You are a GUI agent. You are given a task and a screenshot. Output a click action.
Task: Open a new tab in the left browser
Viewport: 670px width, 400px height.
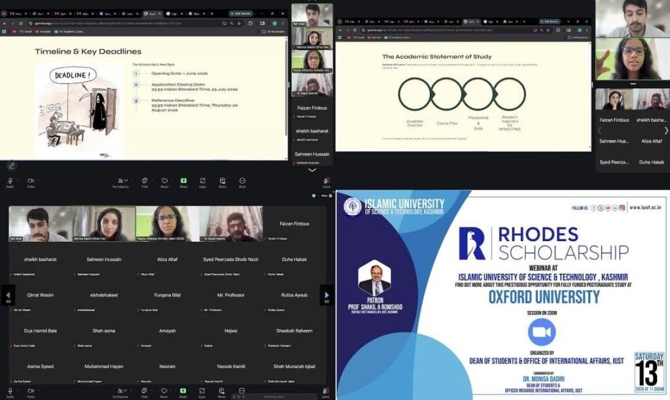[x=212, y=14]
